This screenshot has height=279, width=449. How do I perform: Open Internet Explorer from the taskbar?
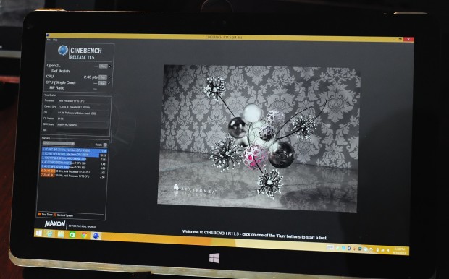pos(50,233)
